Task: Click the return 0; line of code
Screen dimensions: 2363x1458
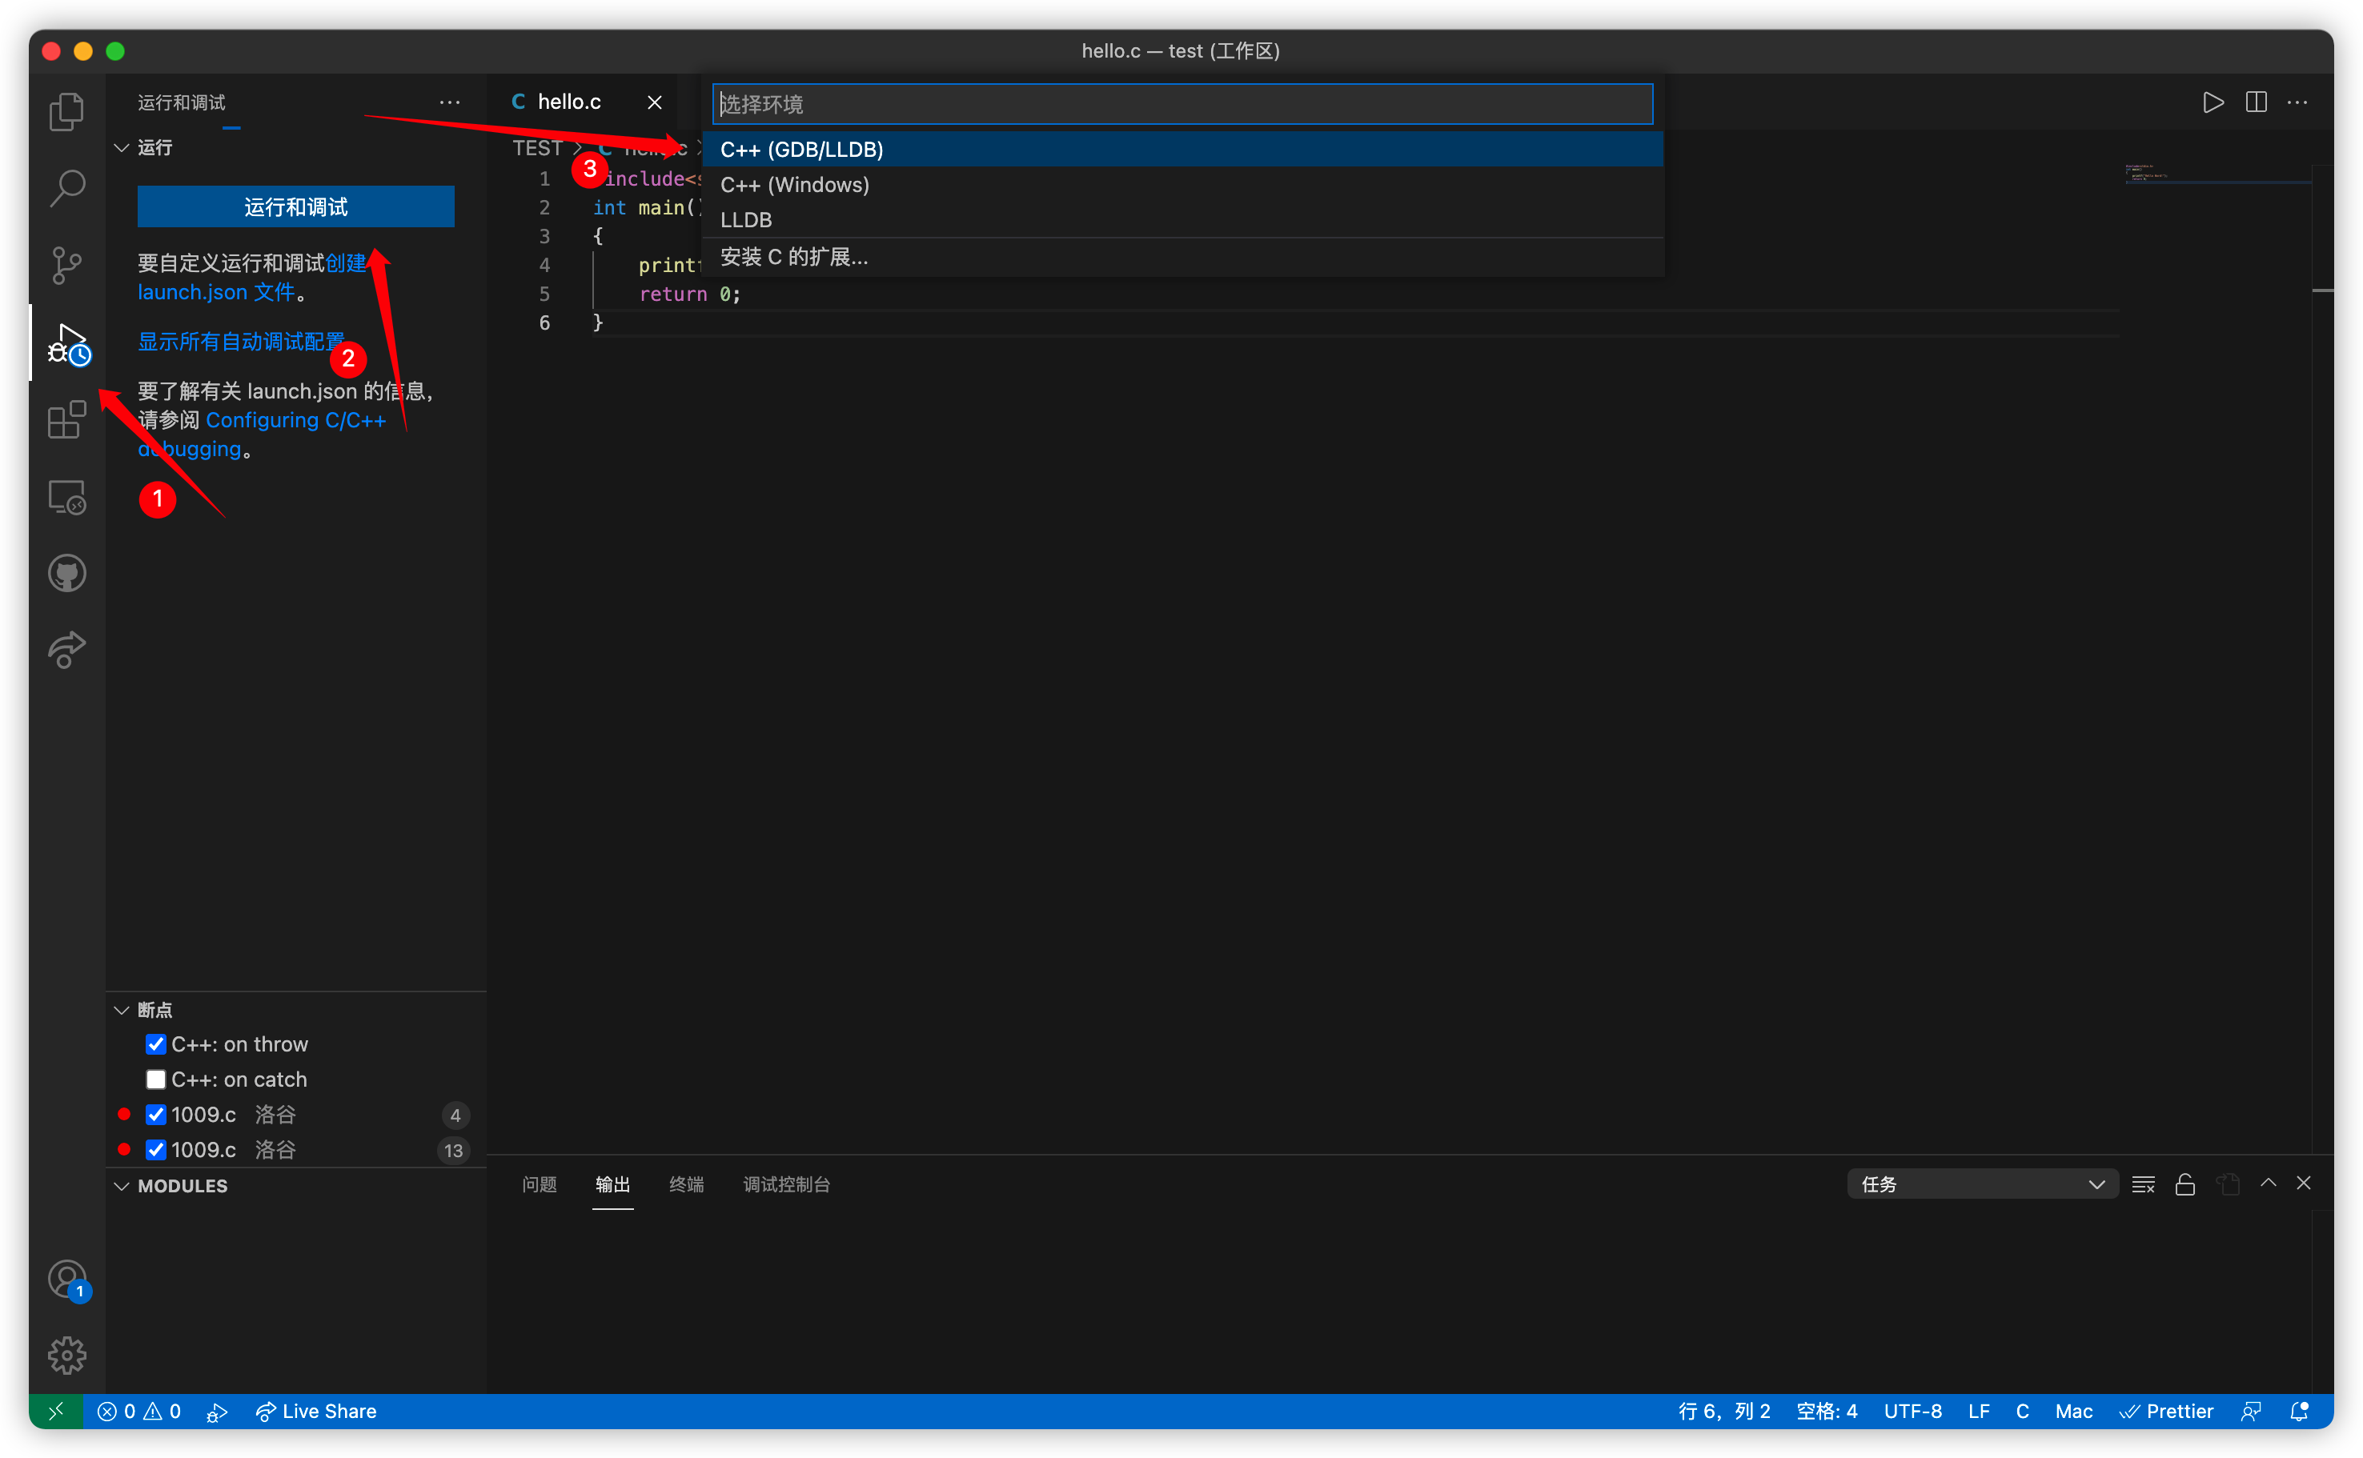Action: pos(690,294)
